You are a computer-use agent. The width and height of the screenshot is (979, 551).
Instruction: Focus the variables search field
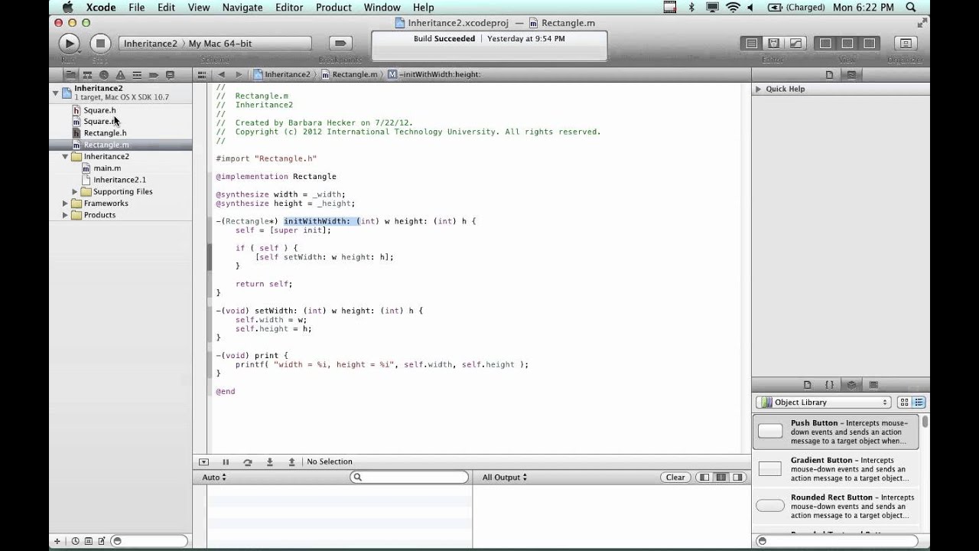click(409, 478)
